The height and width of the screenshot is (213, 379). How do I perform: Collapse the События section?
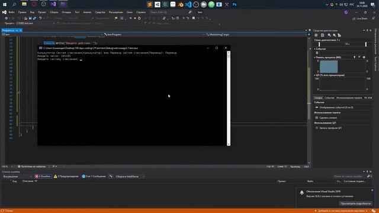click(x=314, y=49)
